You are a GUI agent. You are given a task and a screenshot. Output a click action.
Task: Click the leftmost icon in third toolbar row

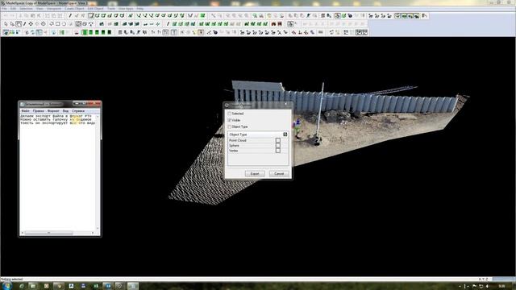click(x=6, y=32)
